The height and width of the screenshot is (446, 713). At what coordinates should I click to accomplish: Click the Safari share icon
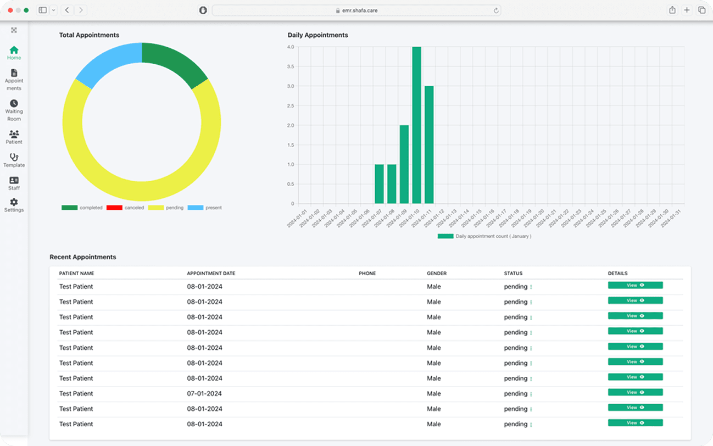(672, 10)
